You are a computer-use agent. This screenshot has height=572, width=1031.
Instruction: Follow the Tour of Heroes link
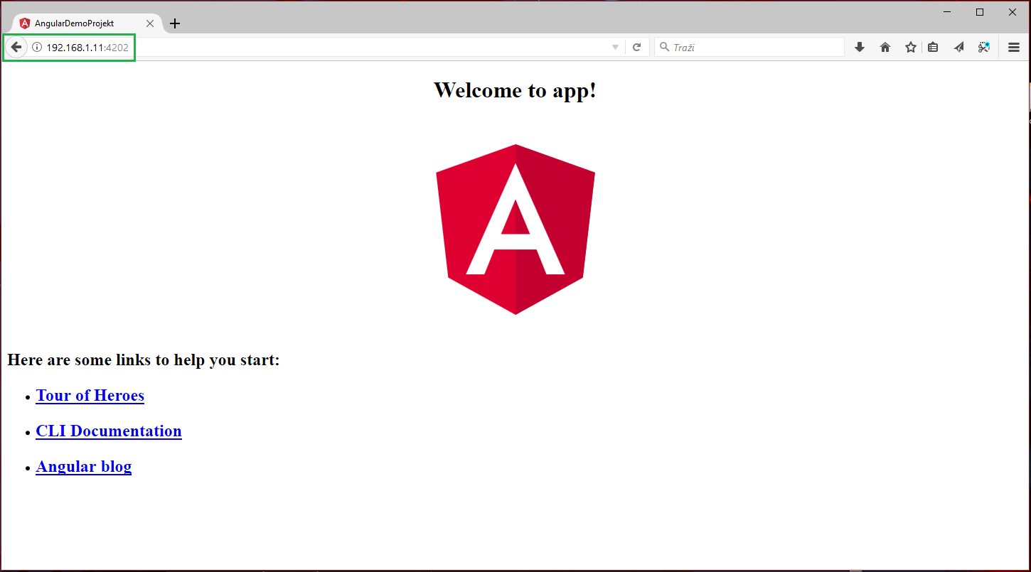90,396
